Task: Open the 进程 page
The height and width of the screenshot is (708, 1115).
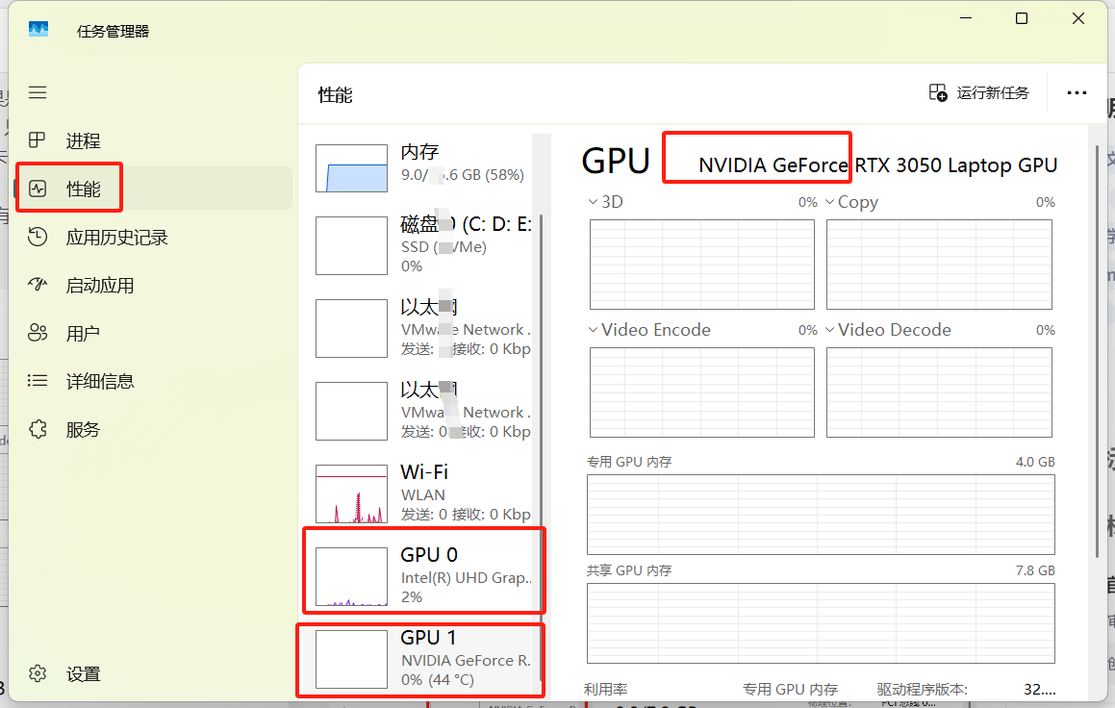Action: (x=153, y=140)
